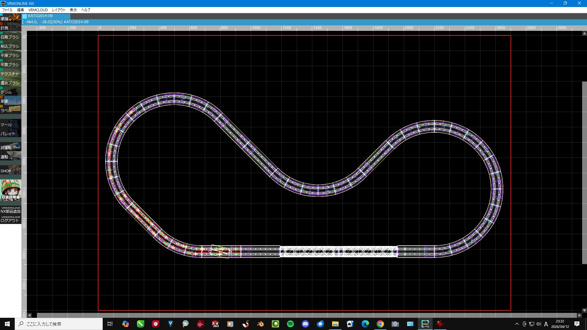Start 試運転 test run mode
587x330 pixels.
(x=11, y=147)
